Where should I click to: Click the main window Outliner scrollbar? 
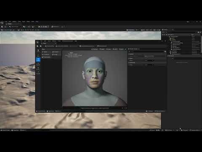201,44
